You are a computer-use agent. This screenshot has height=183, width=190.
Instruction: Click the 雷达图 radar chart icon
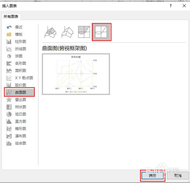[9, 100]
